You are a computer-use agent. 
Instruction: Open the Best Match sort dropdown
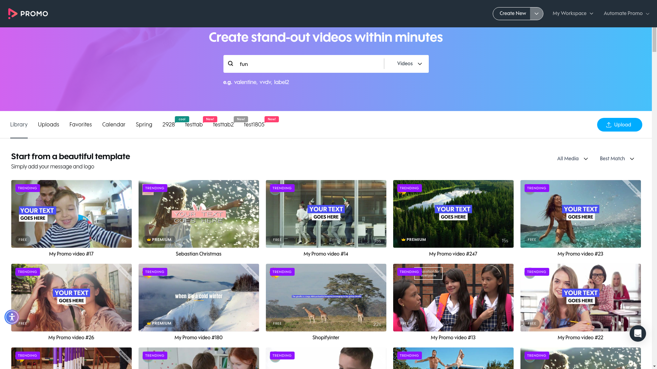[617, 159]
